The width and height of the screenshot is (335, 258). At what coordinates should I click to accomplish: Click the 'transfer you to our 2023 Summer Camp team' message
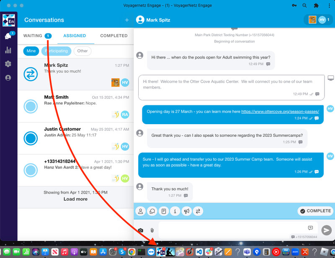click(231, 165)
